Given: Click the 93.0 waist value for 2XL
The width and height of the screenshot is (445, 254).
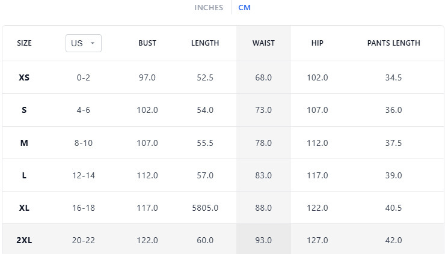Looking at the screenshot, I should (x=263, y=240).
